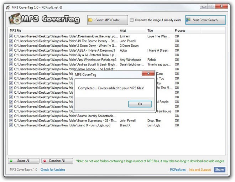Uncheck the 15-eminem-love_the_way file
Image resolution: width=235 pixels, height=182 pixels.
click(11, 36)
